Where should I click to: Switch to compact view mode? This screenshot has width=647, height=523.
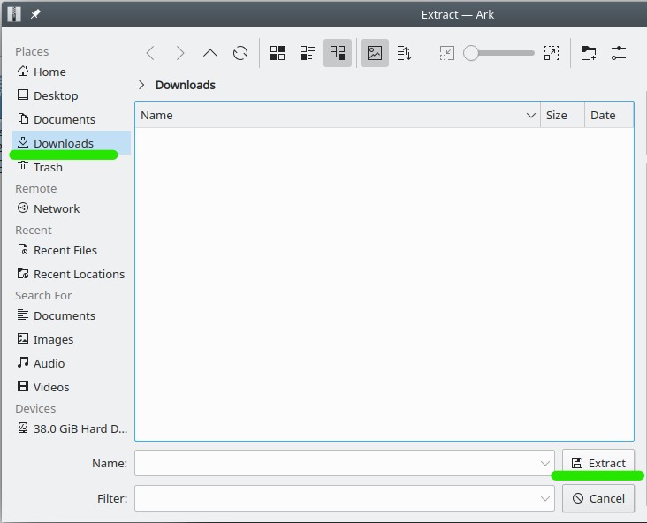click(307, 53)
